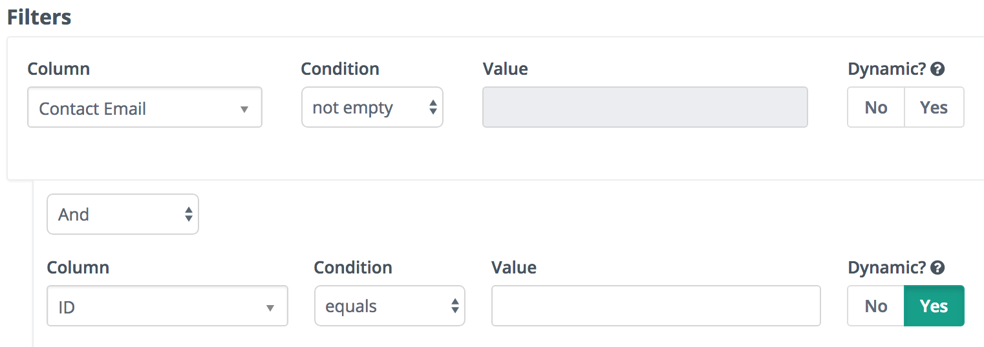Click the Column label above Contact Email
The width and height of the screenshot is (984, 347).
tap(59, 69)
